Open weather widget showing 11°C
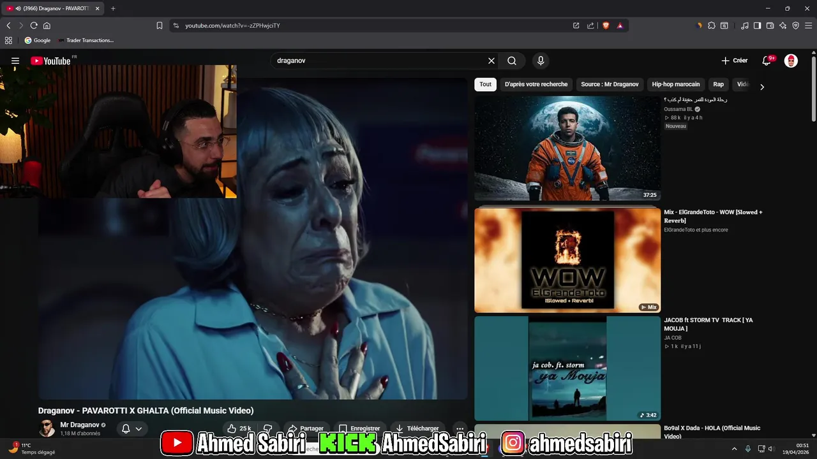This screenshot has width=817, height=459. click(x=31, y=448)
